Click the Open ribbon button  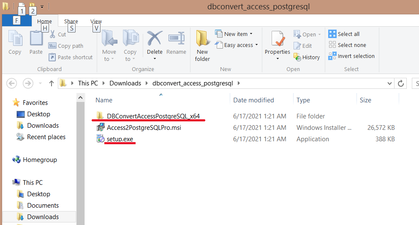point(307,34)
